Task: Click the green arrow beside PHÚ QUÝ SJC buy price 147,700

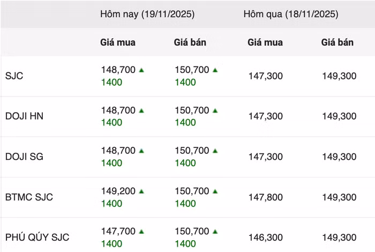Action: point(141,232)
